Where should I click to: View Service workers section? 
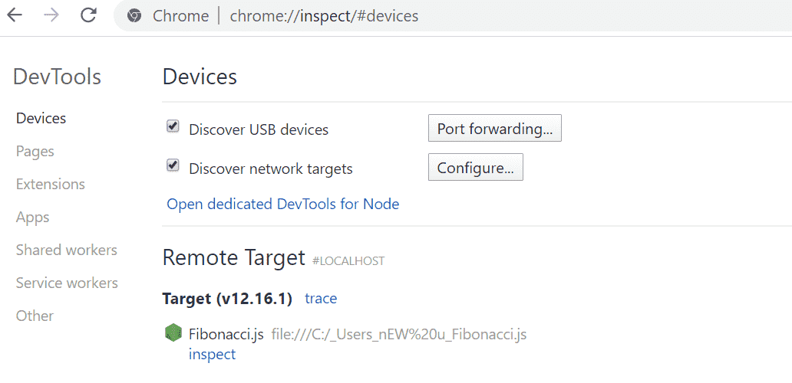[67, 283]
